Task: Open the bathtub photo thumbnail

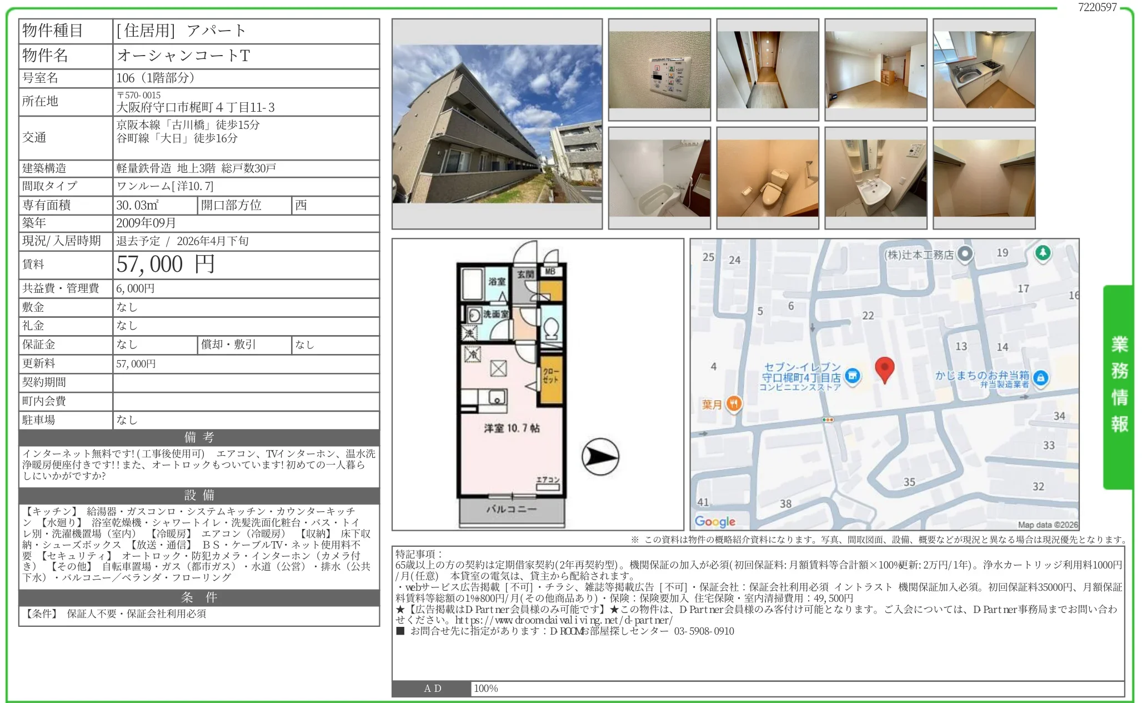Action: click(659, 178)
